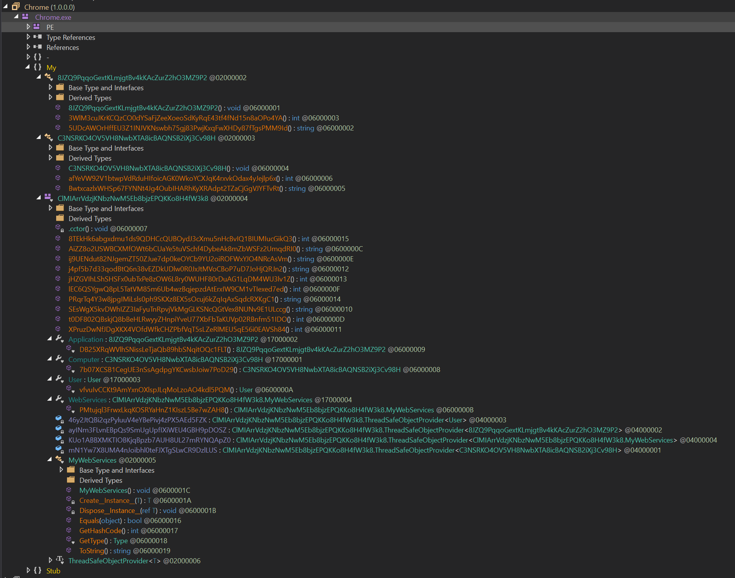Select the Computer property declaration
The height and width of the screenshot is (578, 735).
84,359
